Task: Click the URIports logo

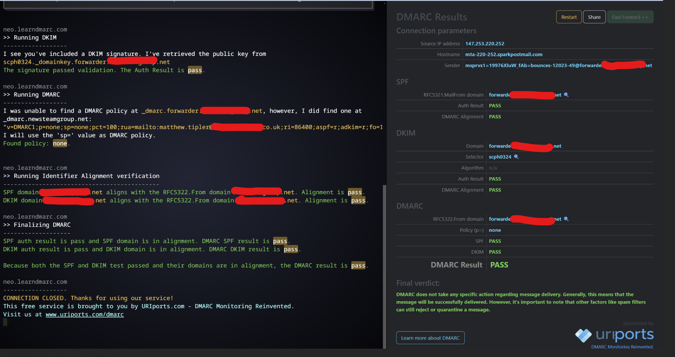Action: 614,335
